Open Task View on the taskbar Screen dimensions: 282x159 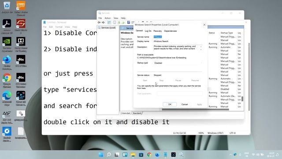117,155
